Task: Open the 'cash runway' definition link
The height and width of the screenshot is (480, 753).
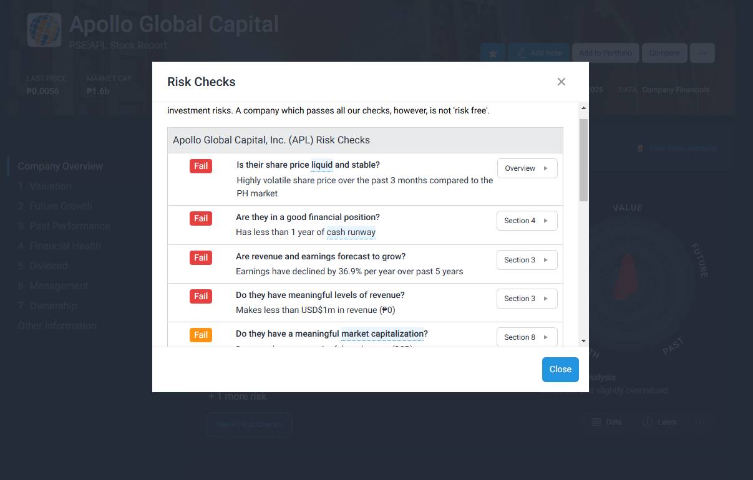Action: pos(351,233)
